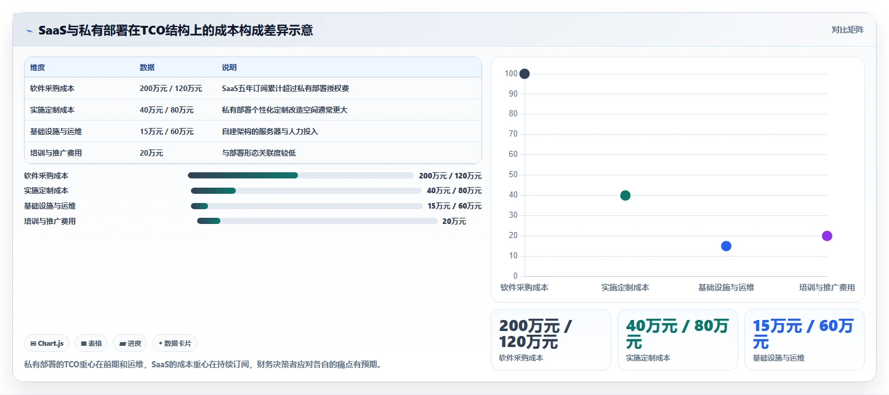Click the 软件采购成本 progress bar
The width and height of the screenshot is (889, 395).
(x=300, y=175)
